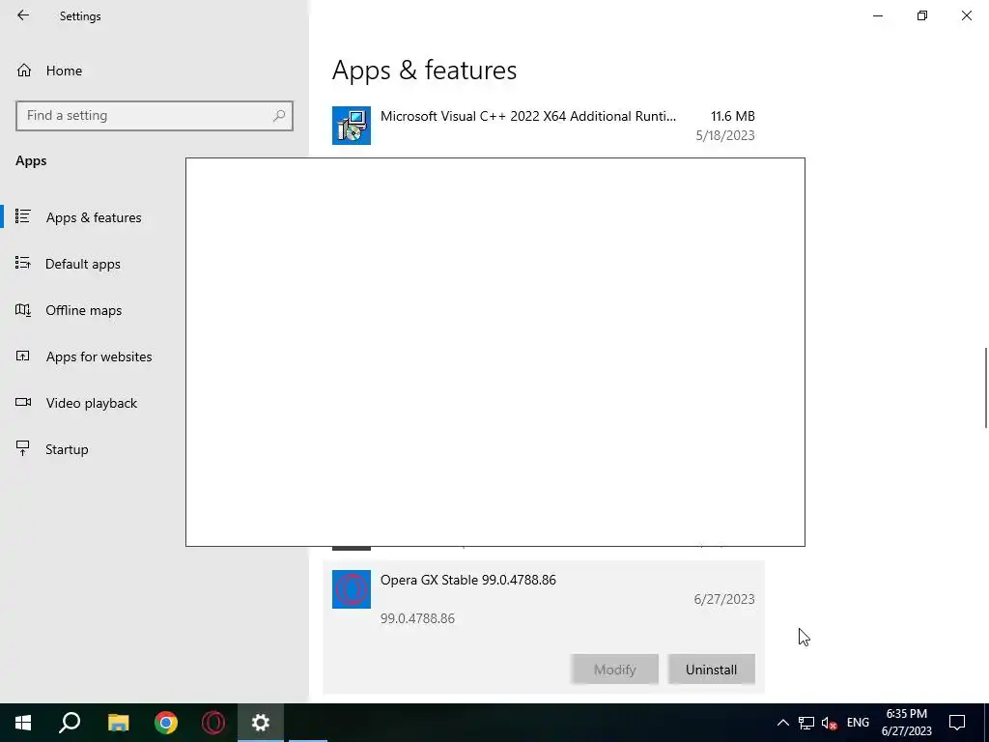This screenshot has height=742, width=989.
Task: Open Apps for websites section
Action: (x=99, y=357)
